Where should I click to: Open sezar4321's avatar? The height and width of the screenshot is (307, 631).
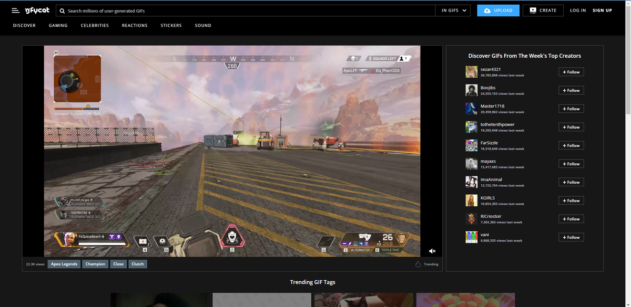(471, 72)
